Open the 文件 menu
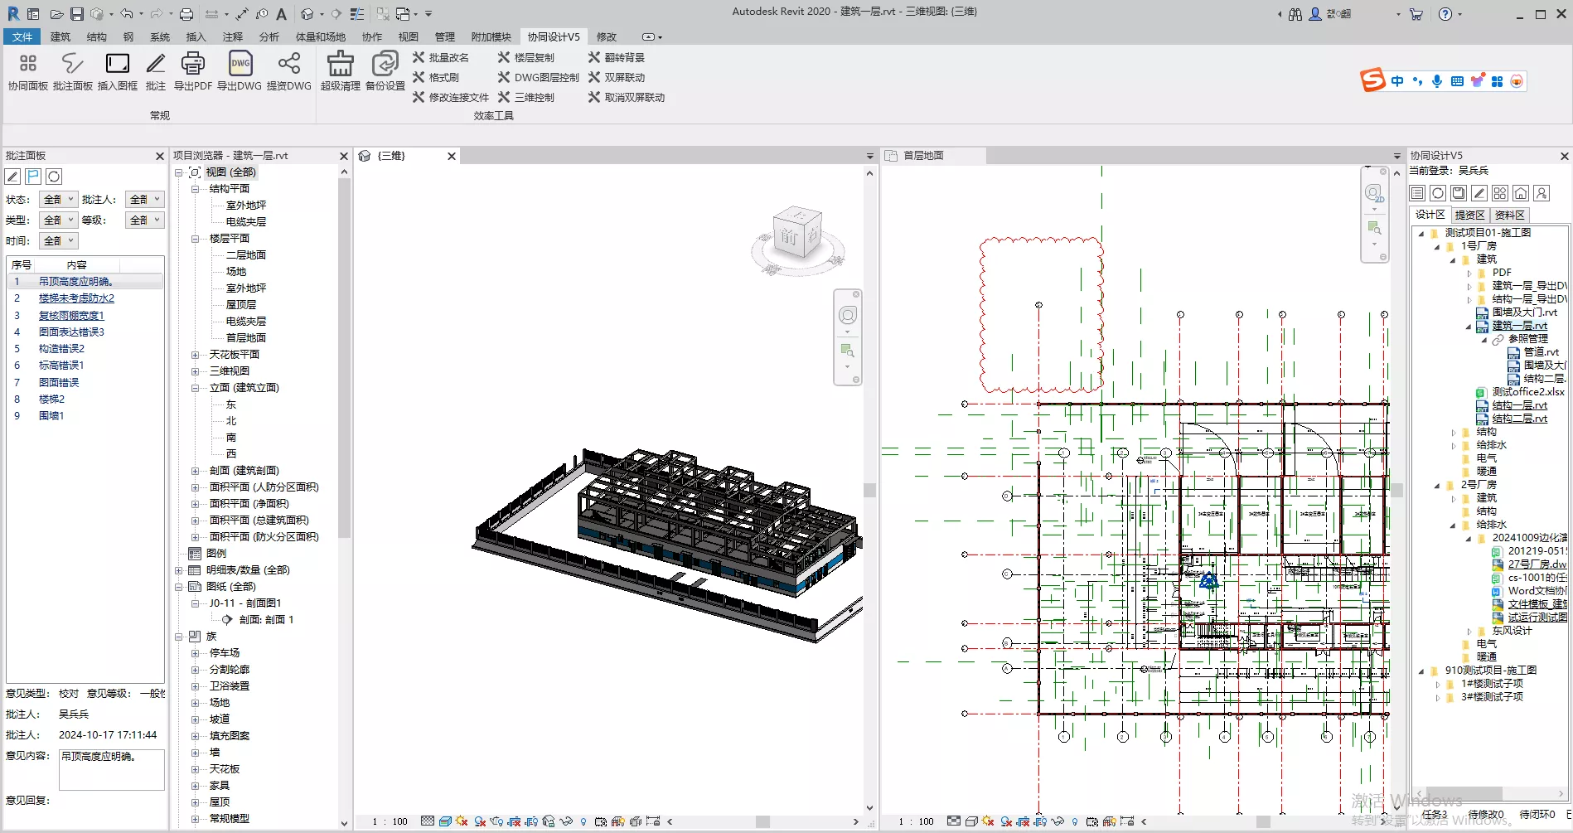Image resolution: width=1573 pixels, height=833 pixels. click(22, 36)
